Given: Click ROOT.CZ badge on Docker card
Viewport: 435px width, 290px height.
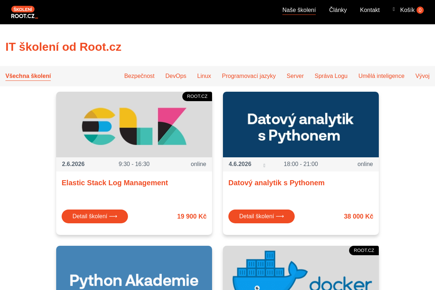Looking at the screenshot, I should [364, 250].
